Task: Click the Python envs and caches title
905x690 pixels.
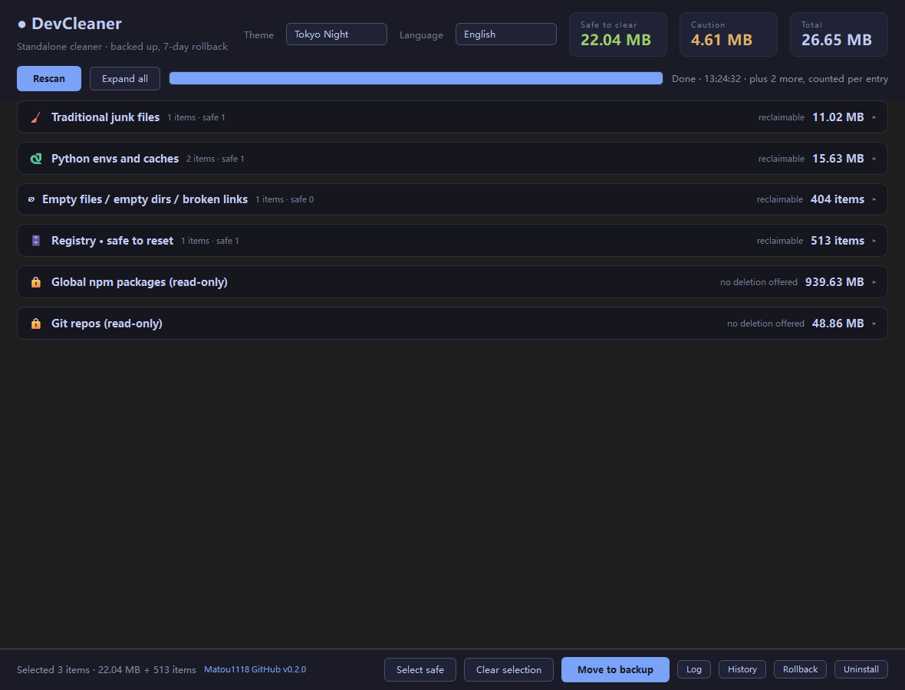Action: pyautogui.click(x=115, y=159)
